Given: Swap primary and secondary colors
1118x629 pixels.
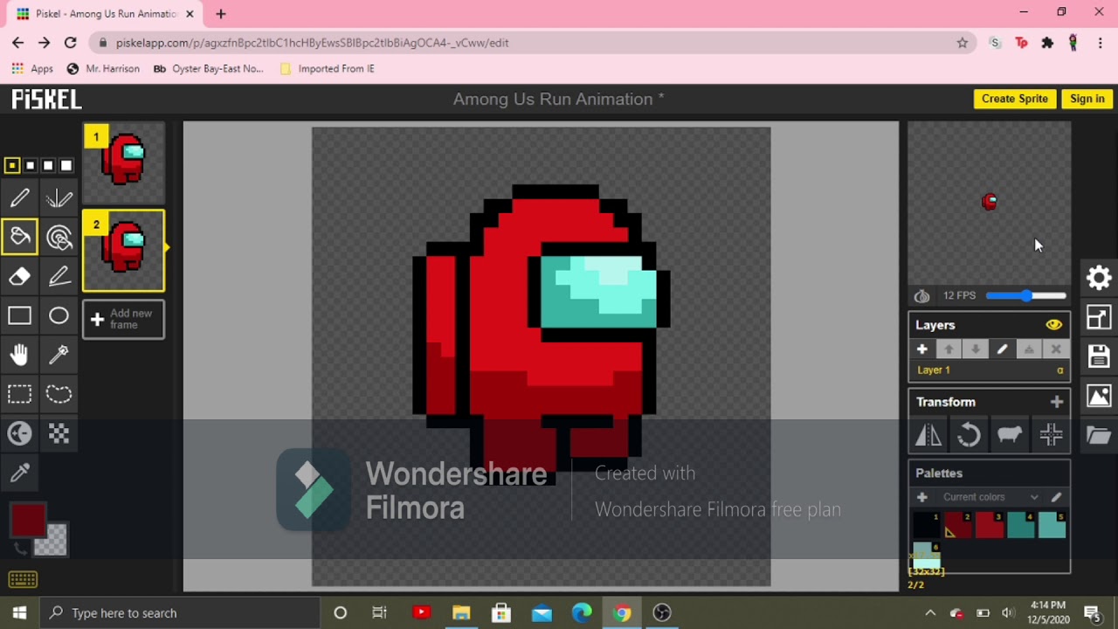Looking at the screenshot, I should point(20,549).
